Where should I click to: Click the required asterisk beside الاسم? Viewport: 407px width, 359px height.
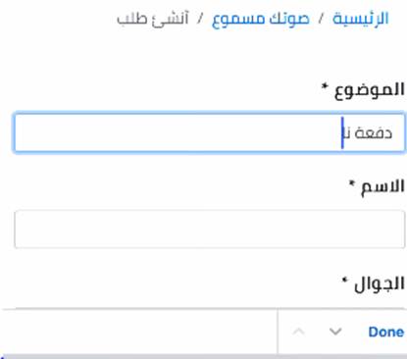352,183
